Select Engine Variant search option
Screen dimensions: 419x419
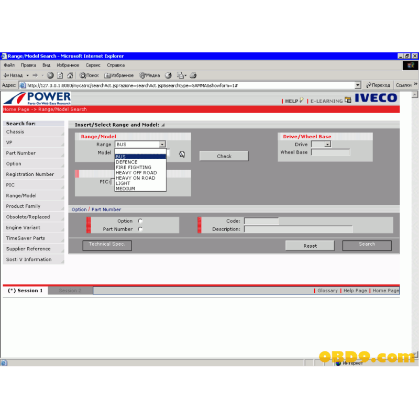point(34,227)
